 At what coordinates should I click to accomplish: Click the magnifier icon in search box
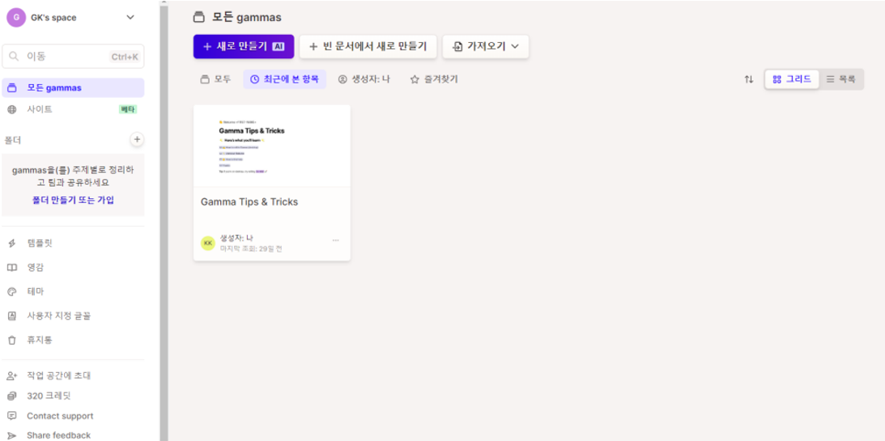click(14, 57)
